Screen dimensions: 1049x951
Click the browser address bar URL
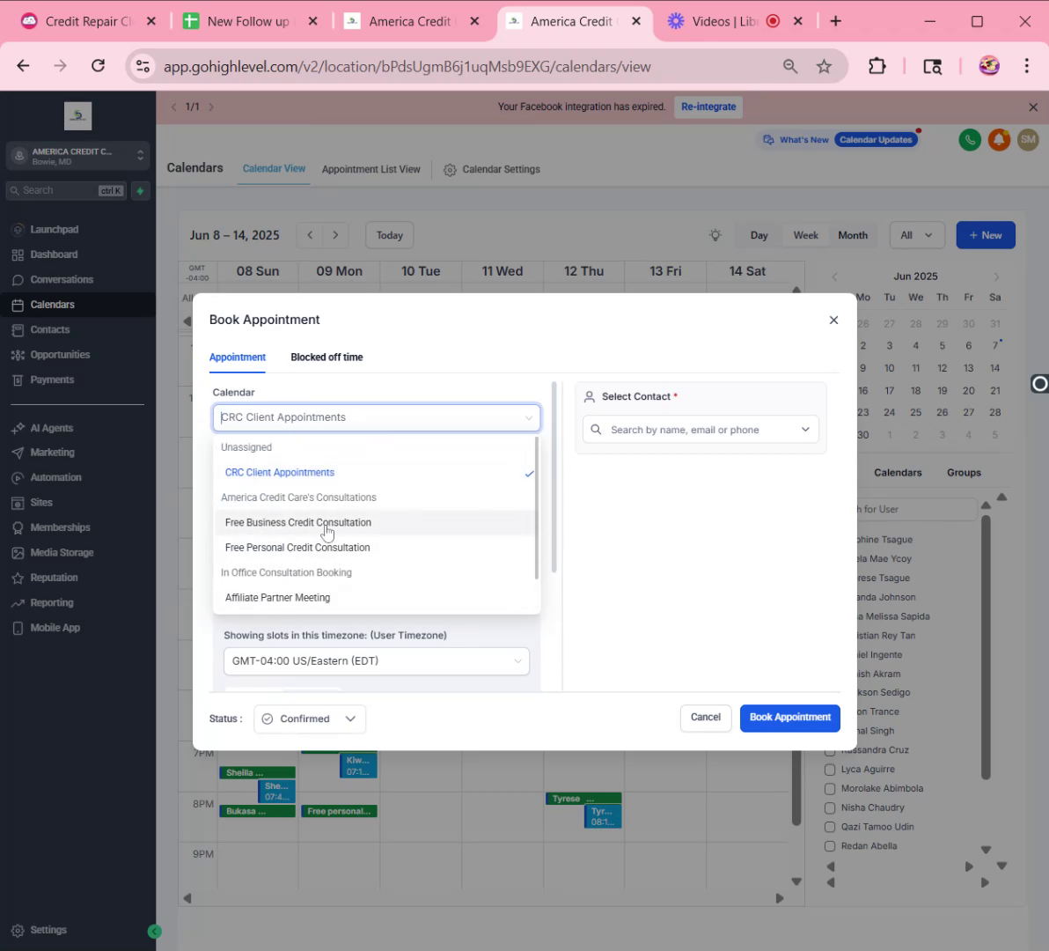407,66
